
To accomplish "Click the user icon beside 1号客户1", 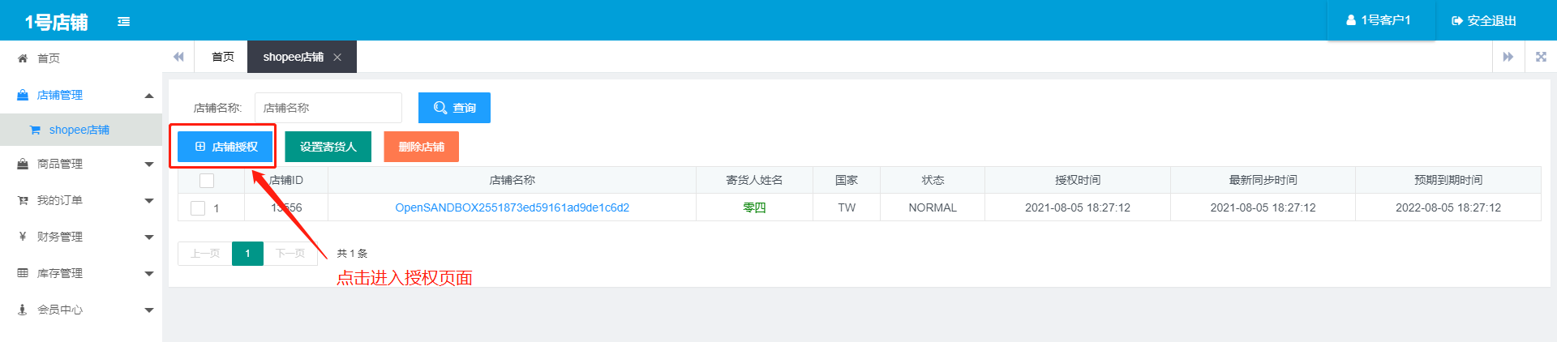I will click(x=1350, y=20).
